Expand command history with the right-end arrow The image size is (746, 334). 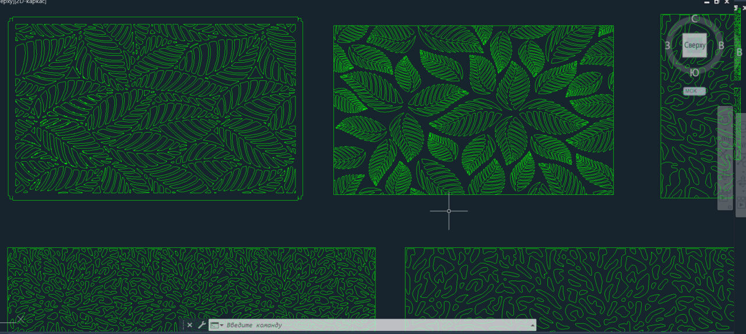[532, 325]
